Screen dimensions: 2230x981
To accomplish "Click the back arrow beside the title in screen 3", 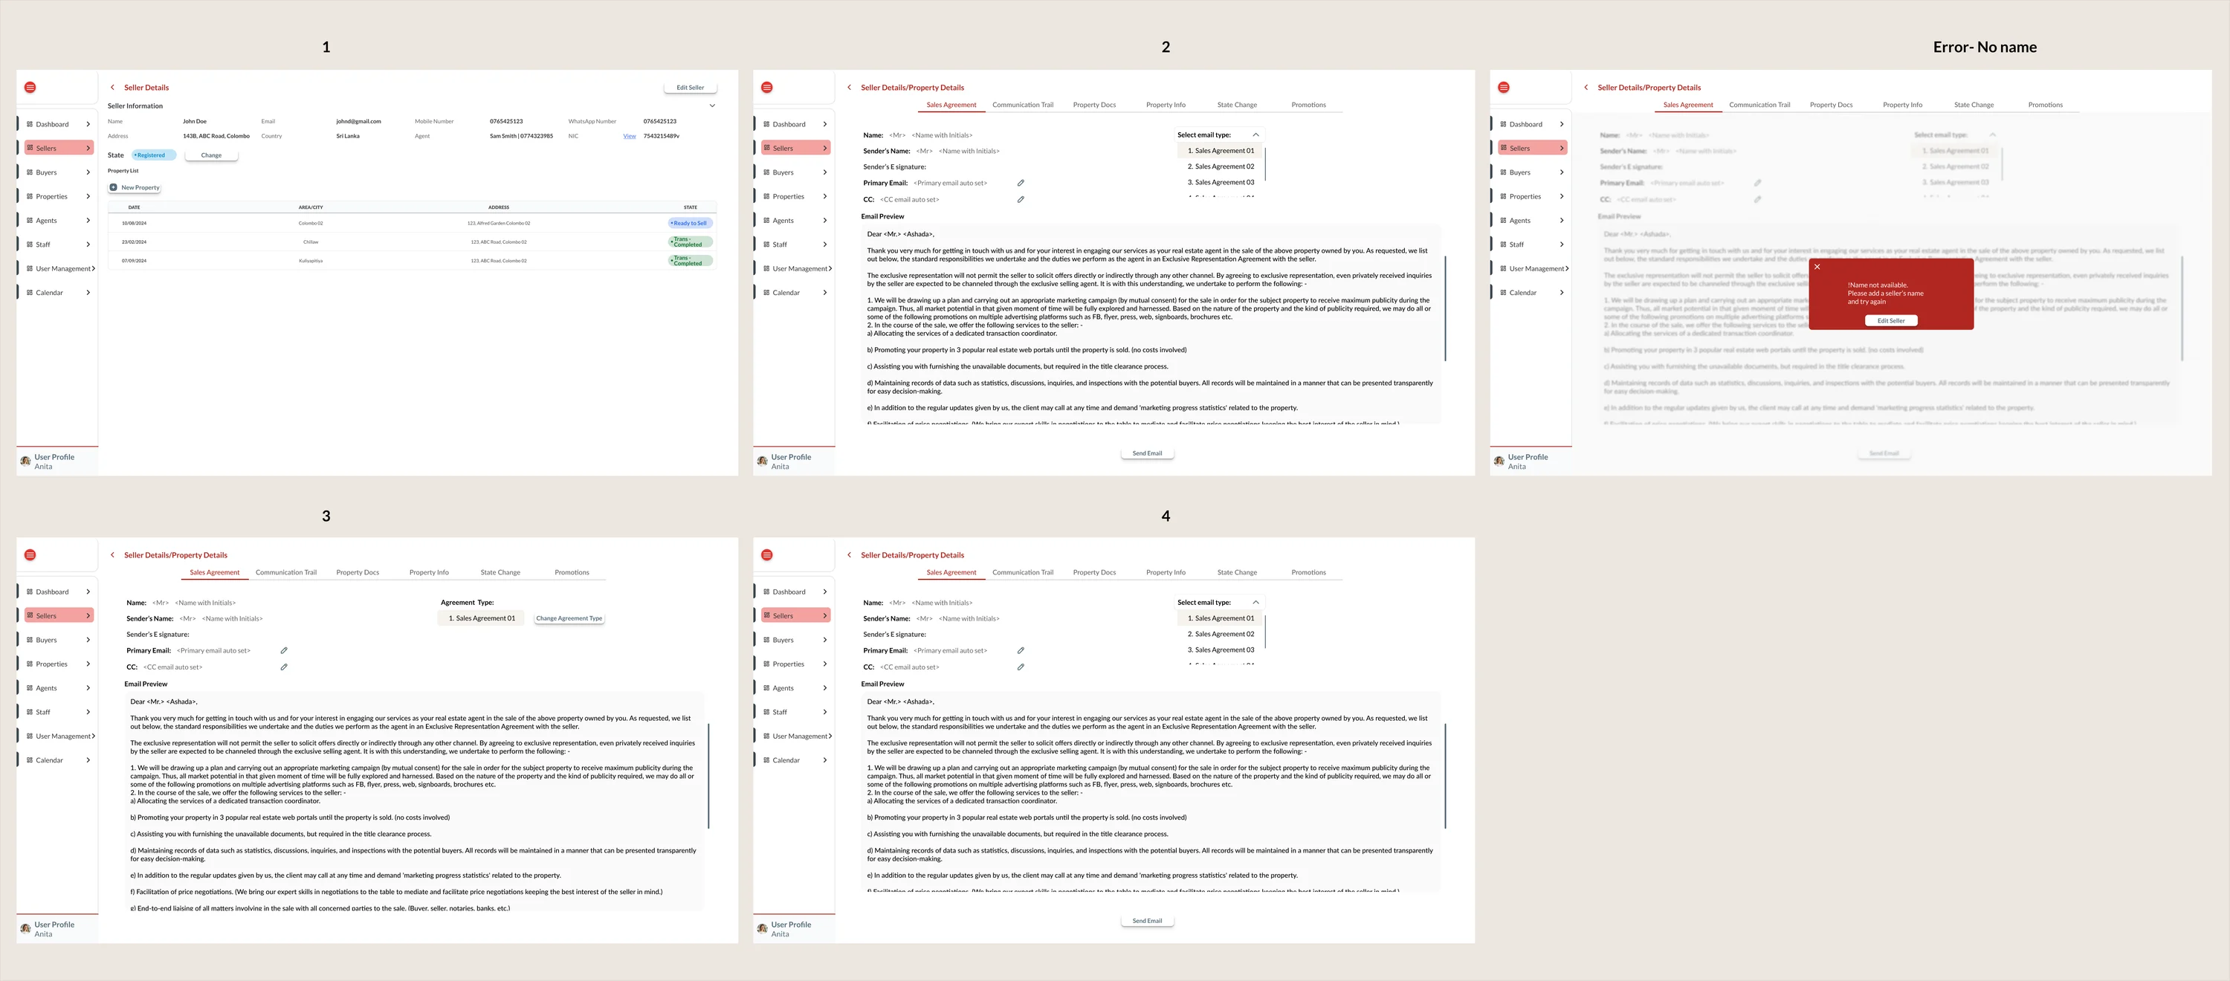I will [x=112, y=555].
